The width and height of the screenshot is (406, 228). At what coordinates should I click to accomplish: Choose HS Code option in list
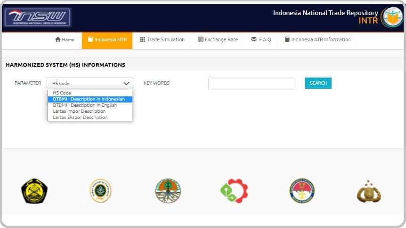(x=90, y=93)
